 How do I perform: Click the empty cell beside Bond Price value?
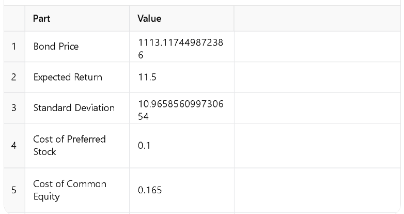tap(316, 47)
